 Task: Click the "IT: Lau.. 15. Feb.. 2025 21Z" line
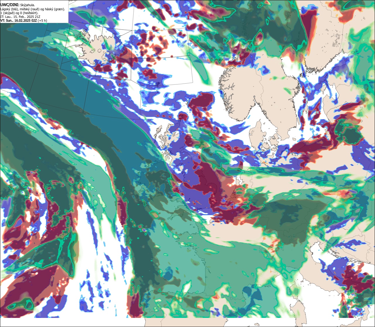tap(20, 17)
